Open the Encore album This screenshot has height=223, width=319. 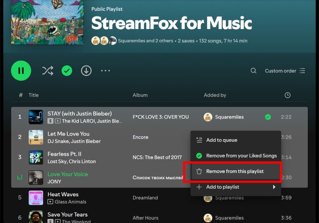click(140, 137)
